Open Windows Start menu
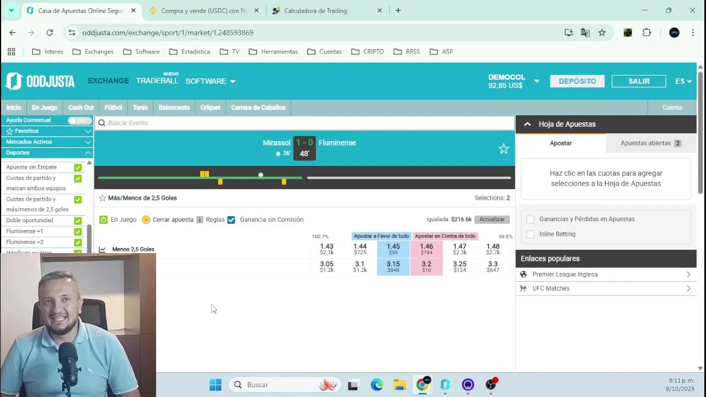The width and height of the screenshot is (706, 397). [216, 385]
